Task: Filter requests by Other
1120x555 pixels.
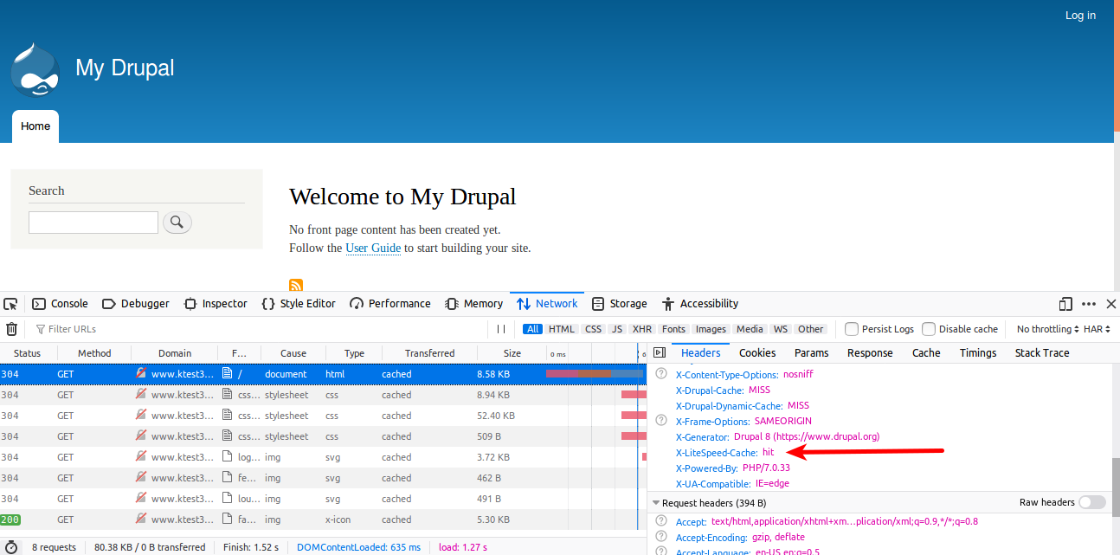Action: point(811,329)
